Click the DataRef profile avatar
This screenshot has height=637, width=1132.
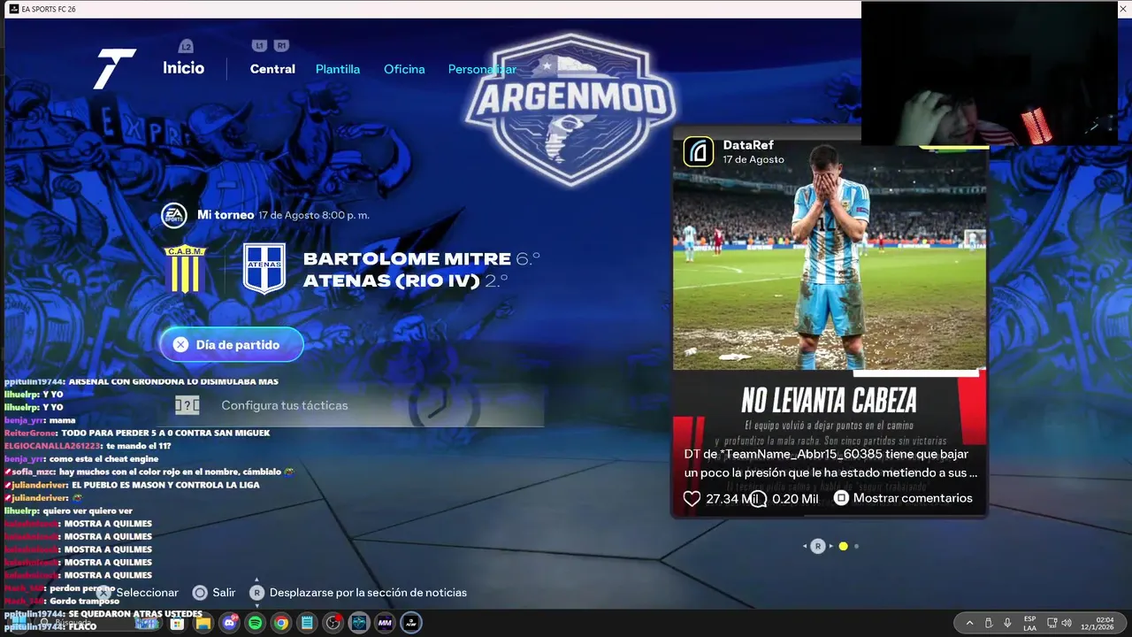pos(698,152)
